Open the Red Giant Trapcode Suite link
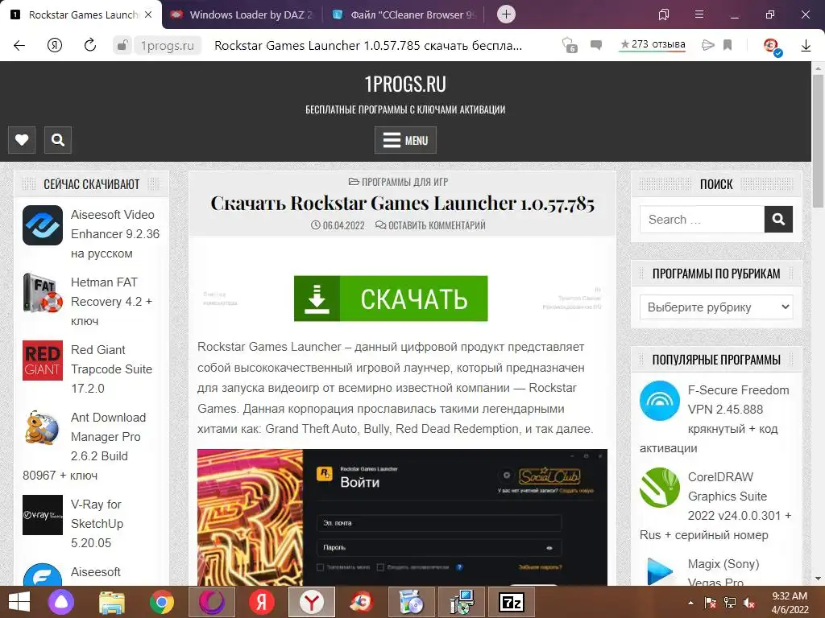Screen dimensions: 825x618 (x=111, y=369)
